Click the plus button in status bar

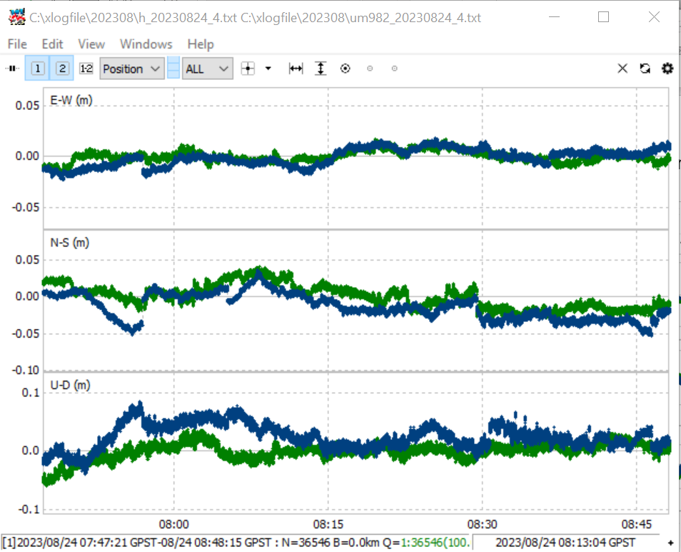tap(670, 543)
